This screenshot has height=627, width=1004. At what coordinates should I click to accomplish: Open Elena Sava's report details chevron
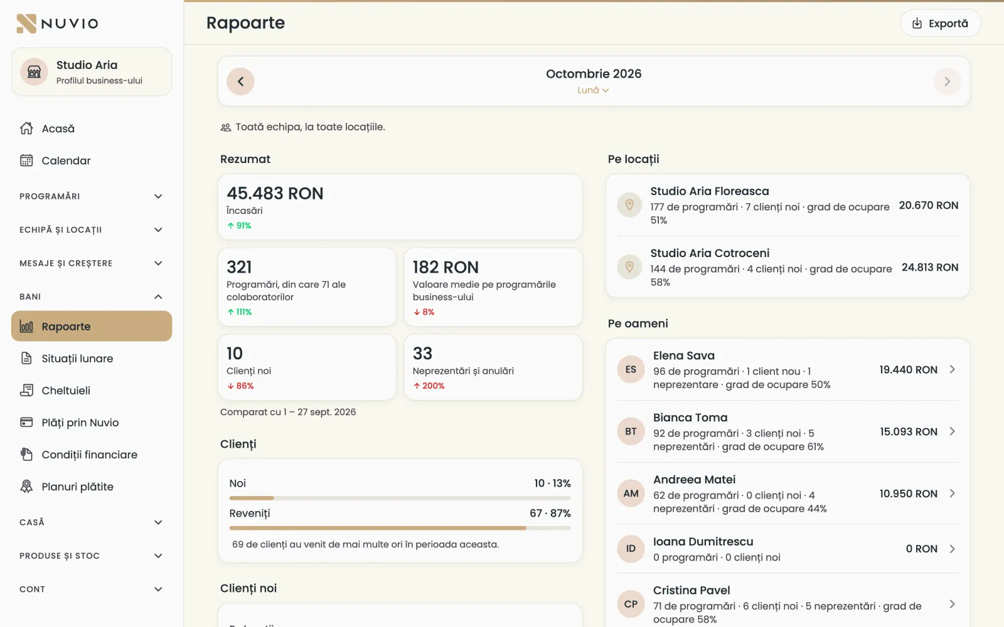click(952, 369)
